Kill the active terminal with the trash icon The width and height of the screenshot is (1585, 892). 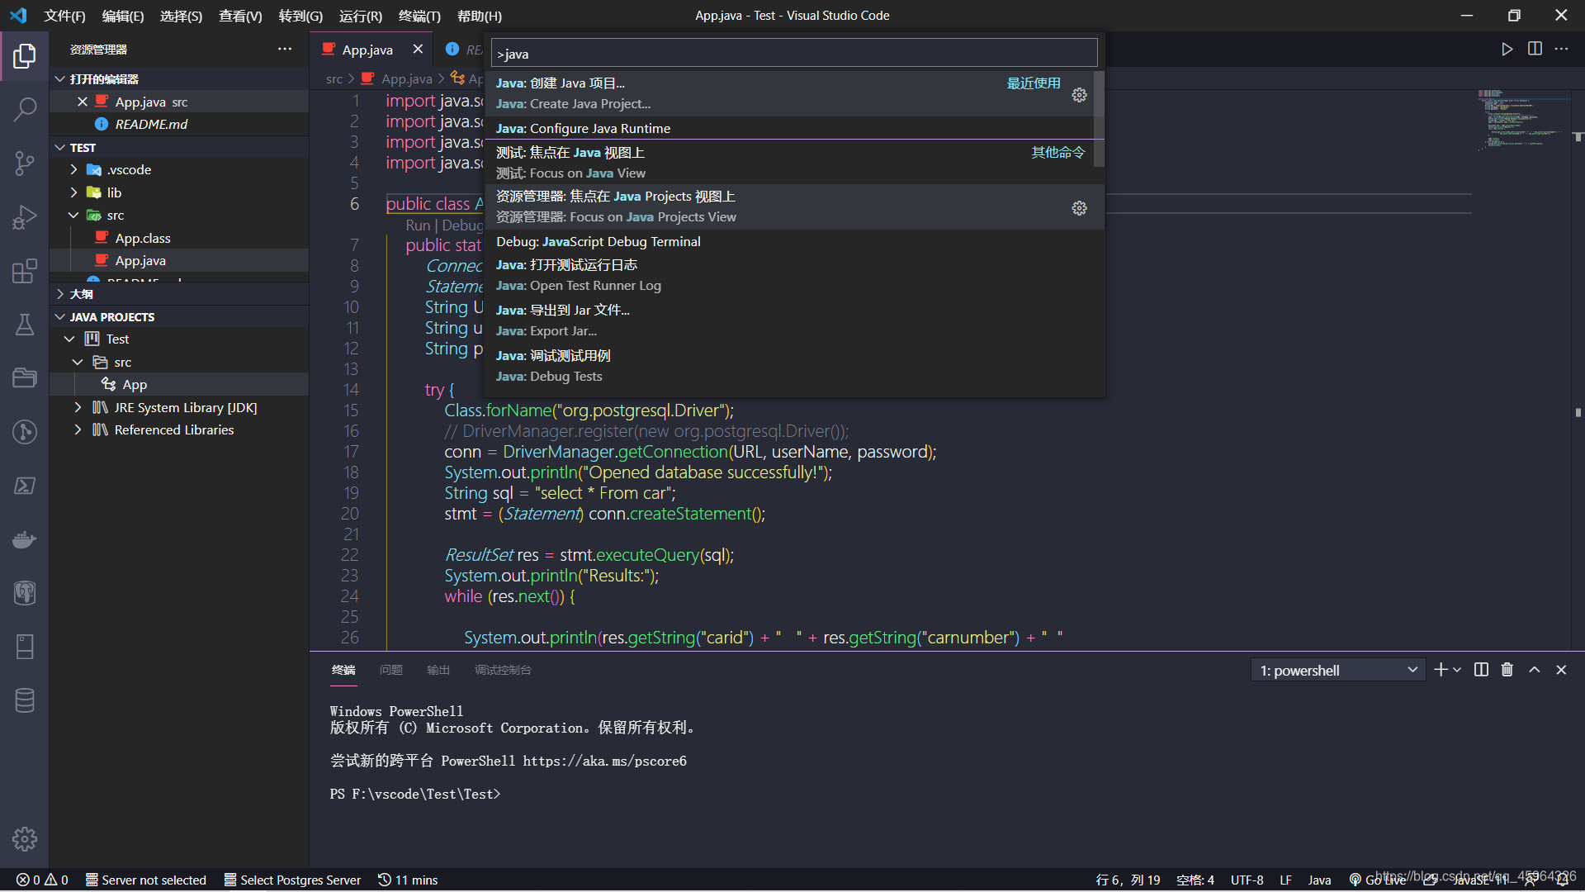pyautogui.click(x=1507, y=670)
